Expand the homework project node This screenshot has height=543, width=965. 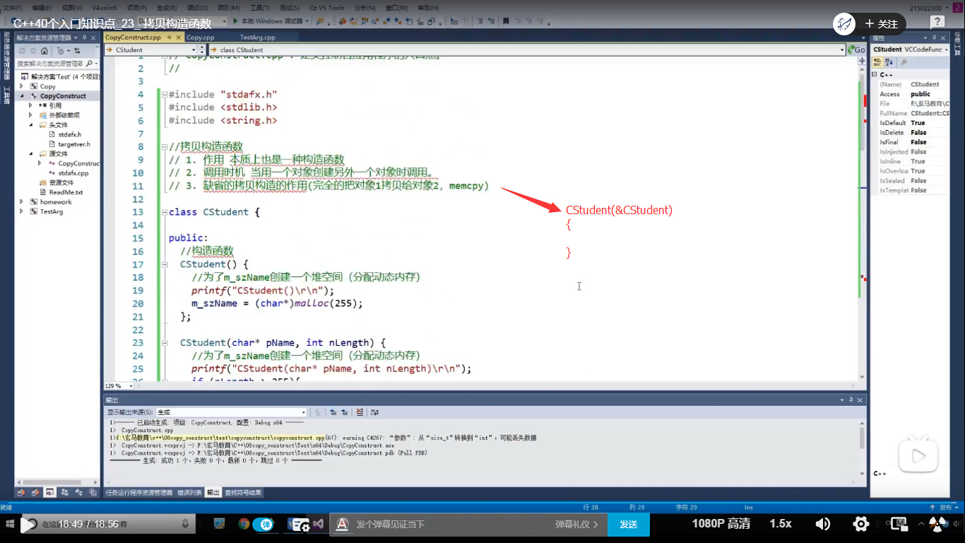(22, 202)
